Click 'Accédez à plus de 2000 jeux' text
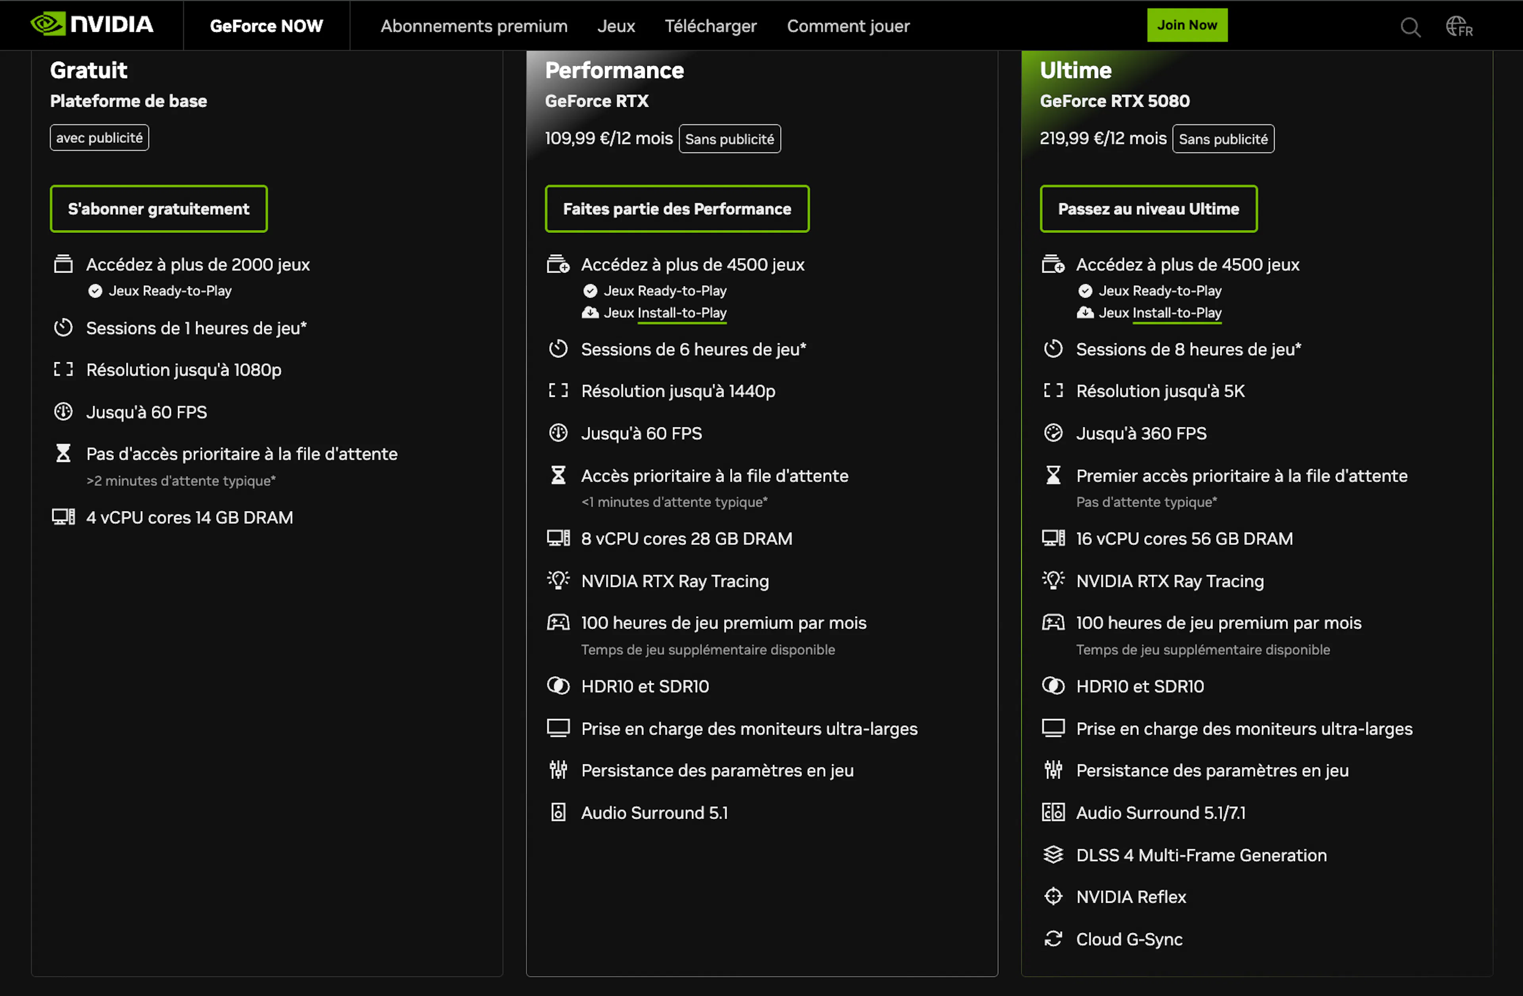This screenshot has height=996, width=1523. click(198, 264)
